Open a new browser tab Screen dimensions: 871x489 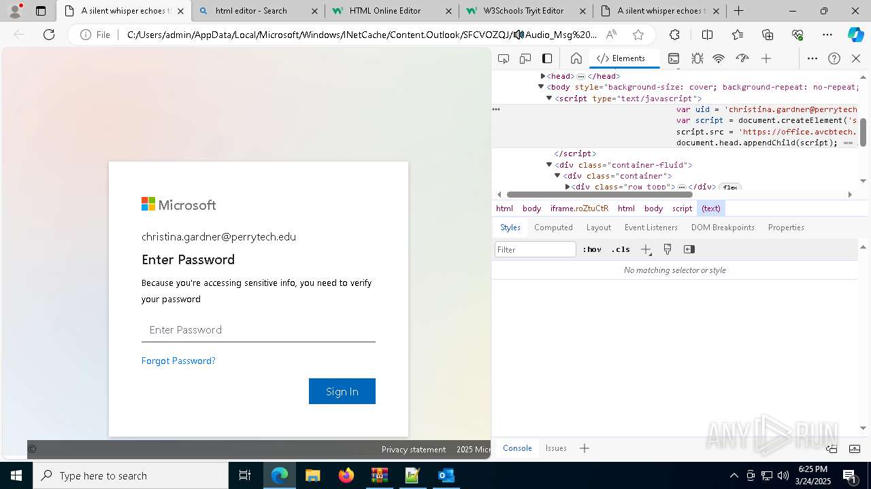coord(739,11)
